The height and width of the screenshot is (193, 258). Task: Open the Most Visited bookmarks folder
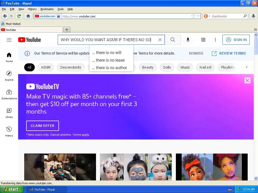coord(11,24)
